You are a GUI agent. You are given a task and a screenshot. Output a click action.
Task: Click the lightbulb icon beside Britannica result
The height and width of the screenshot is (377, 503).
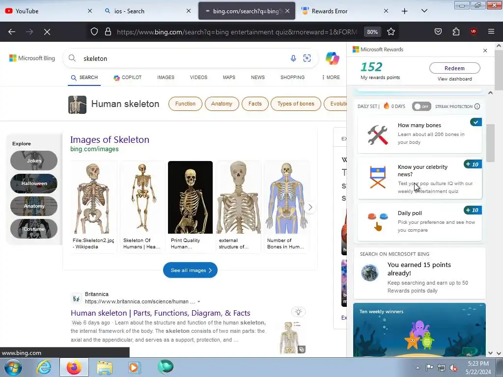pyautogui.click(x=298, y=312)
